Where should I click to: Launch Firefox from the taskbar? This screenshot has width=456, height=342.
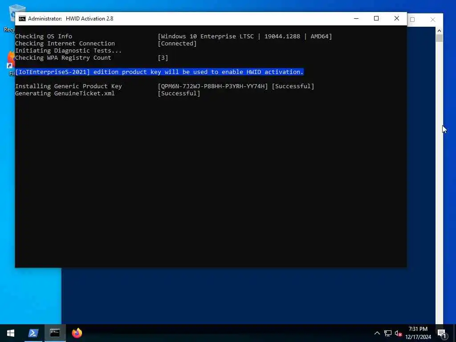77,333
